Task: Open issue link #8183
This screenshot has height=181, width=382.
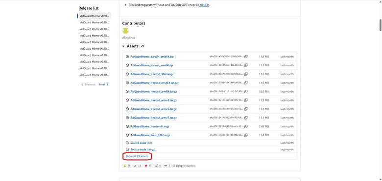Action: coord(204,4)
